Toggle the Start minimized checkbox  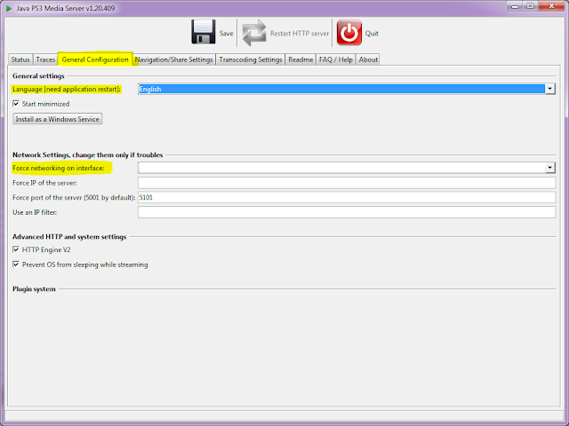point(16,104)
